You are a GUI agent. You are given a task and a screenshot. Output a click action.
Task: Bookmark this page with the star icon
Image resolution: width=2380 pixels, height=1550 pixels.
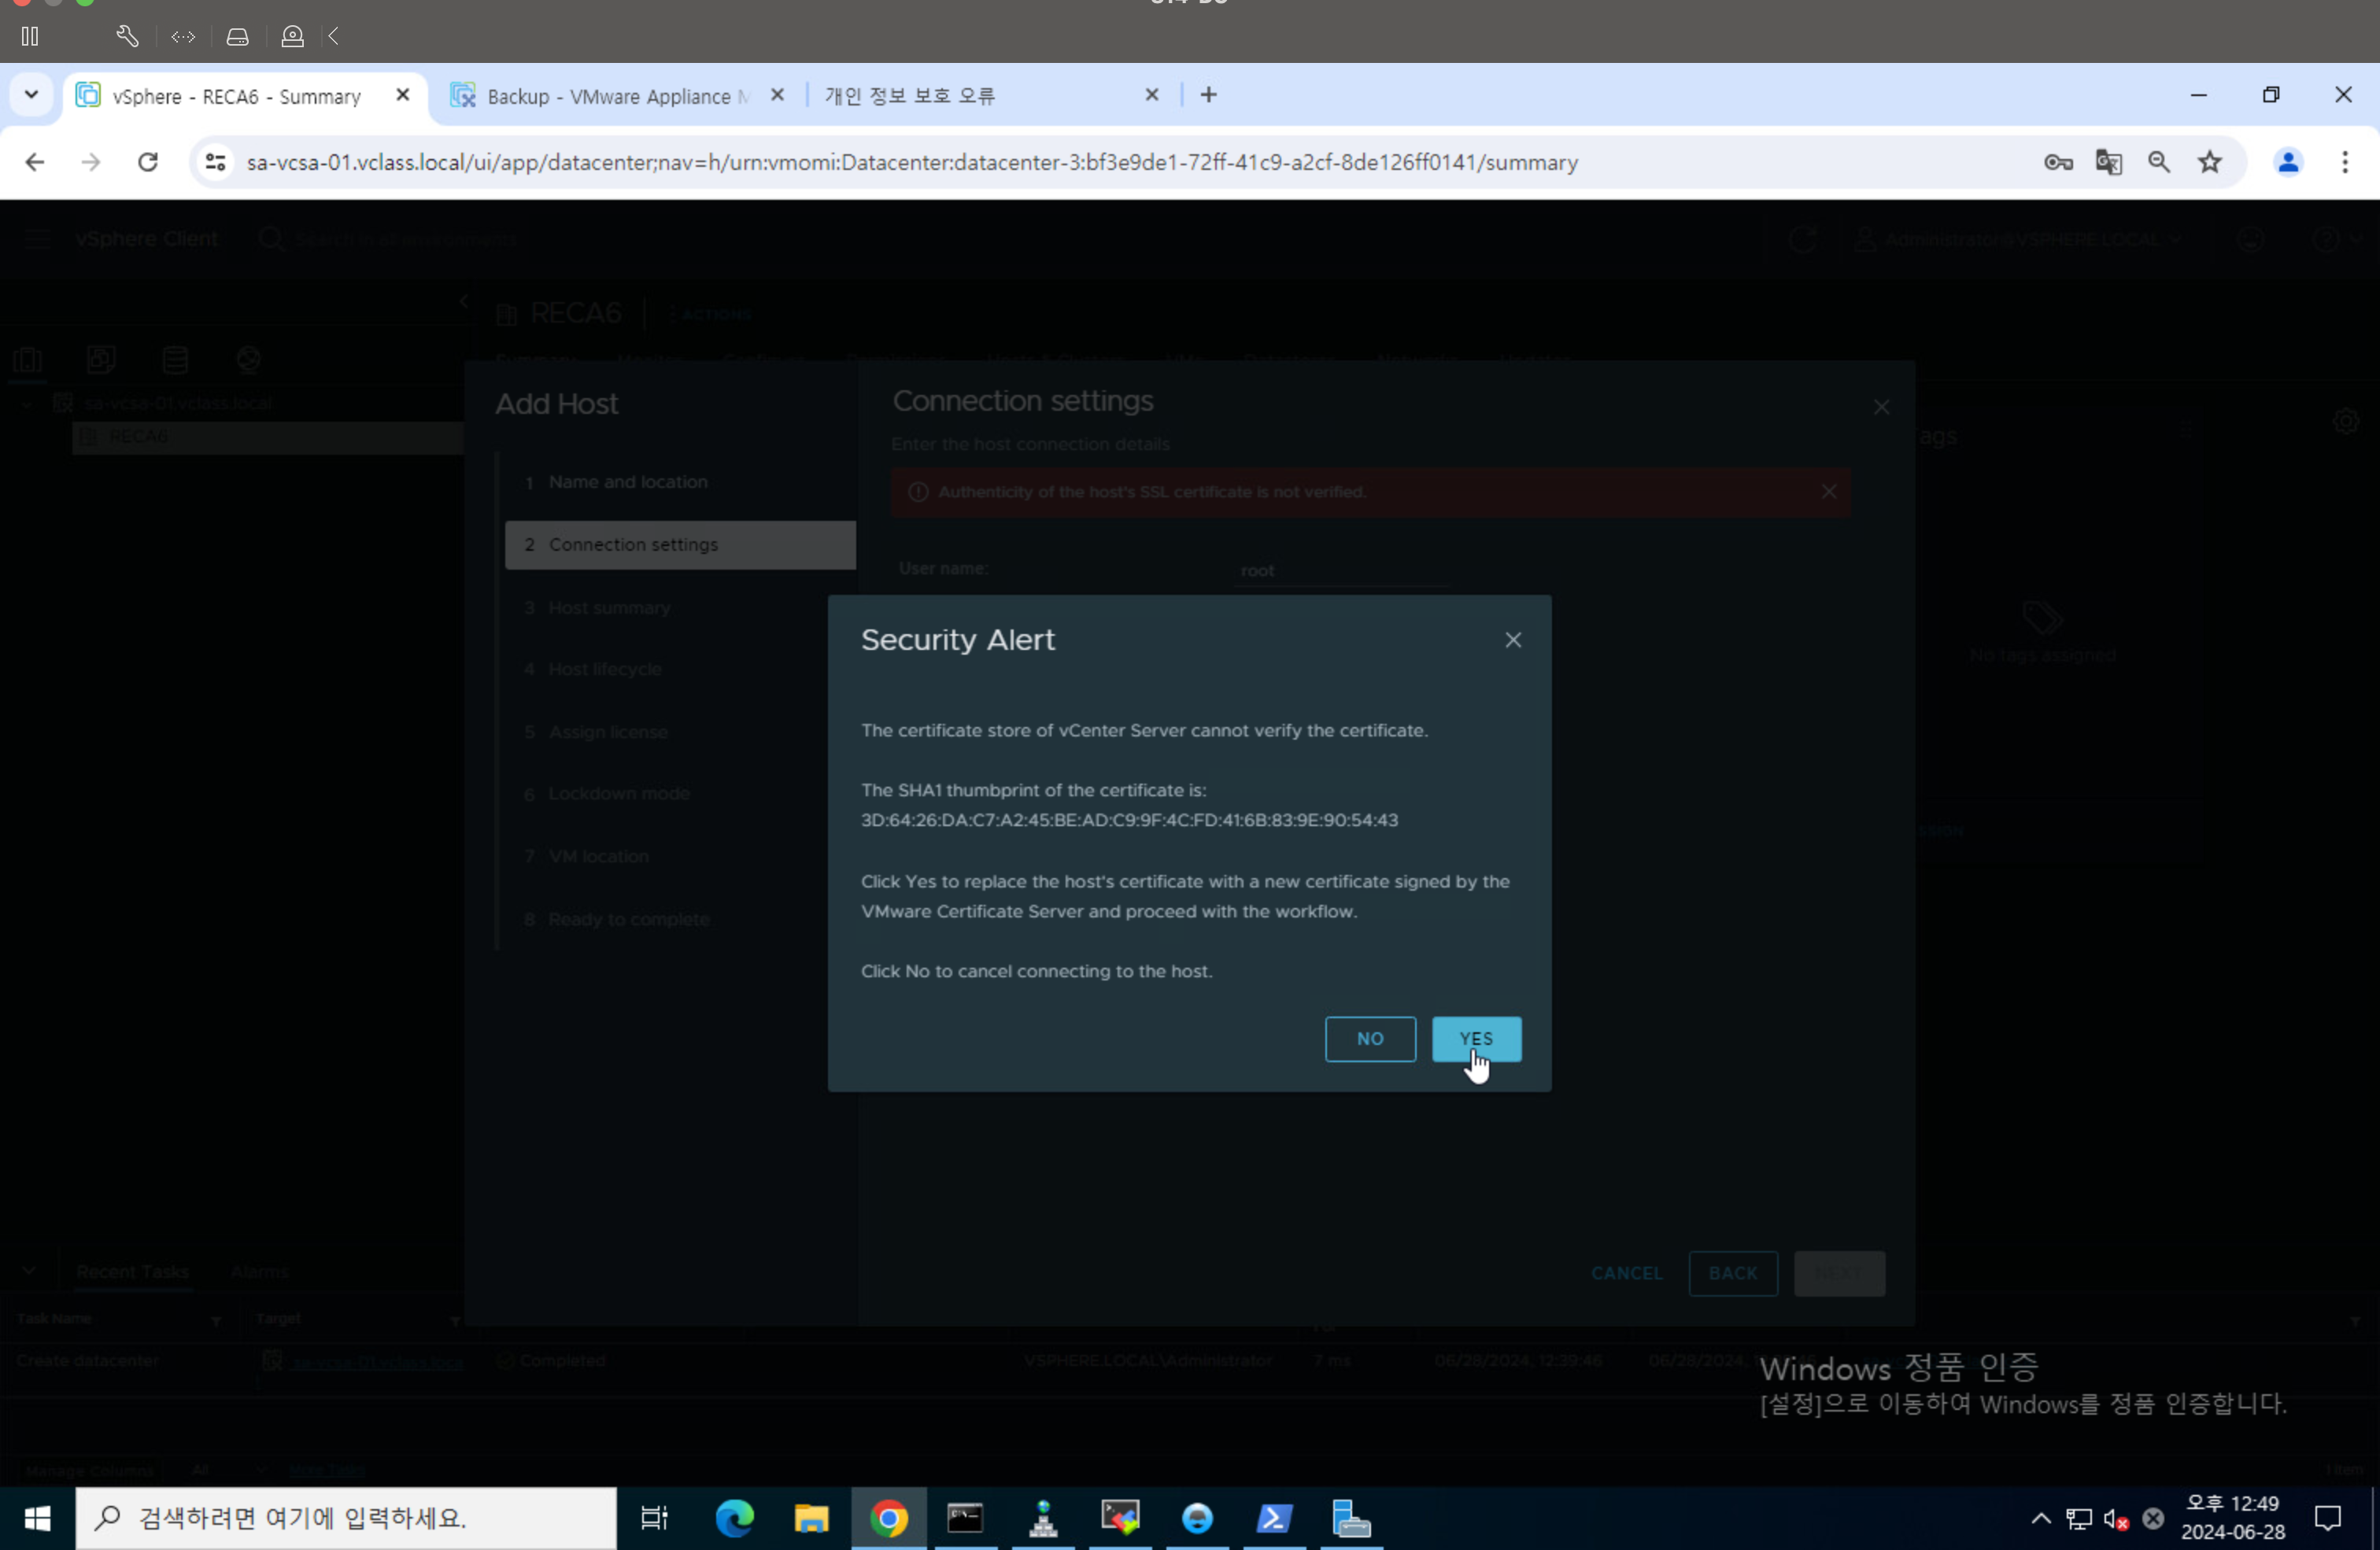click(x=2209, y=162)
